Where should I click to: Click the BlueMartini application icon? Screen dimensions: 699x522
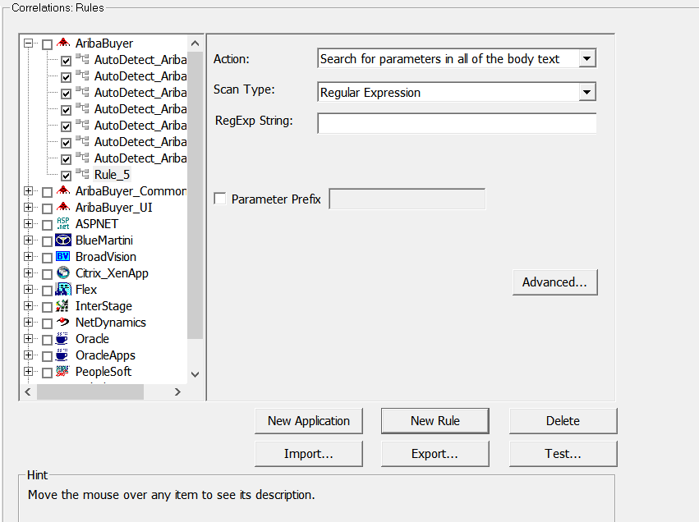(63, 240)
